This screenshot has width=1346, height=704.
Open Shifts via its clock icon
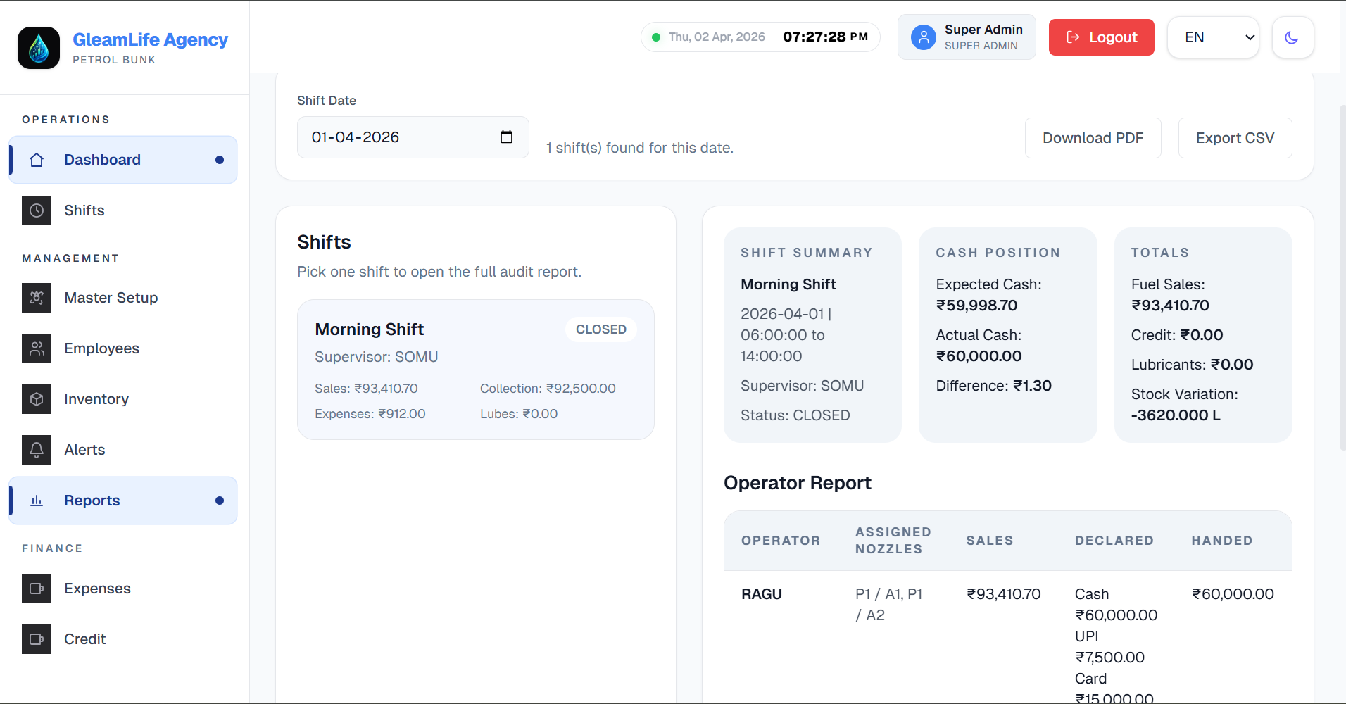point(37,210)
